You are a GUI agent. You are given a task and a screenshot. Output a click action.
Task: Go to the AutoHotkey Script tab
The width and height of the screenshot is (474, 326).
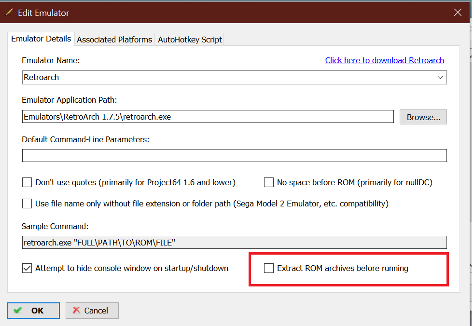click(190, 40)
